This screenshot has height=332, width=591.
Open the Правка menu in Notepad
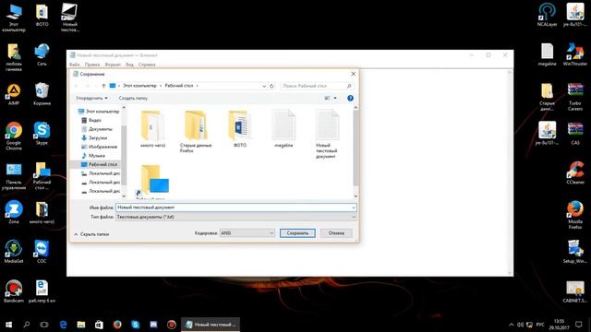(92, 65)
